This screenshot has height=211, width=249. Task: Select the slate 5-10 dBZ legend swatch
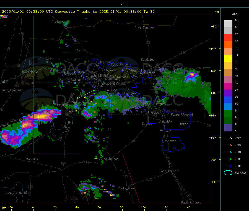click(x=228, y=128)
